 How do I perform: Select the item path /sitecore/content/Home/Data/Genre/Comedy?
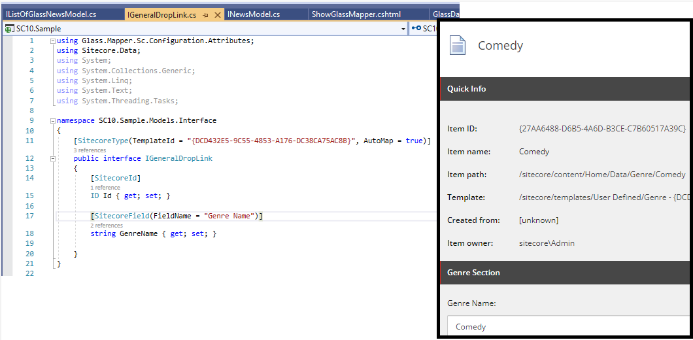[x=602, y=175]
